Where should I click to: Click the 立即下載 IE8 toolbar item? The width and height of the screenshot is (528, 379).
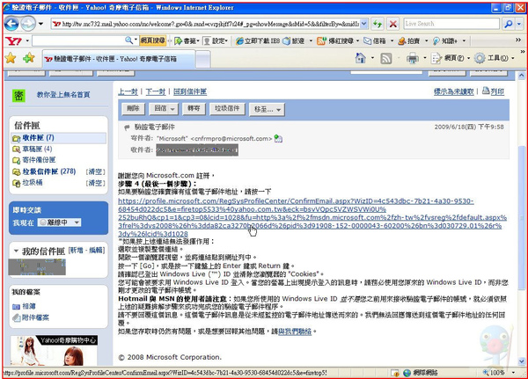258,41
